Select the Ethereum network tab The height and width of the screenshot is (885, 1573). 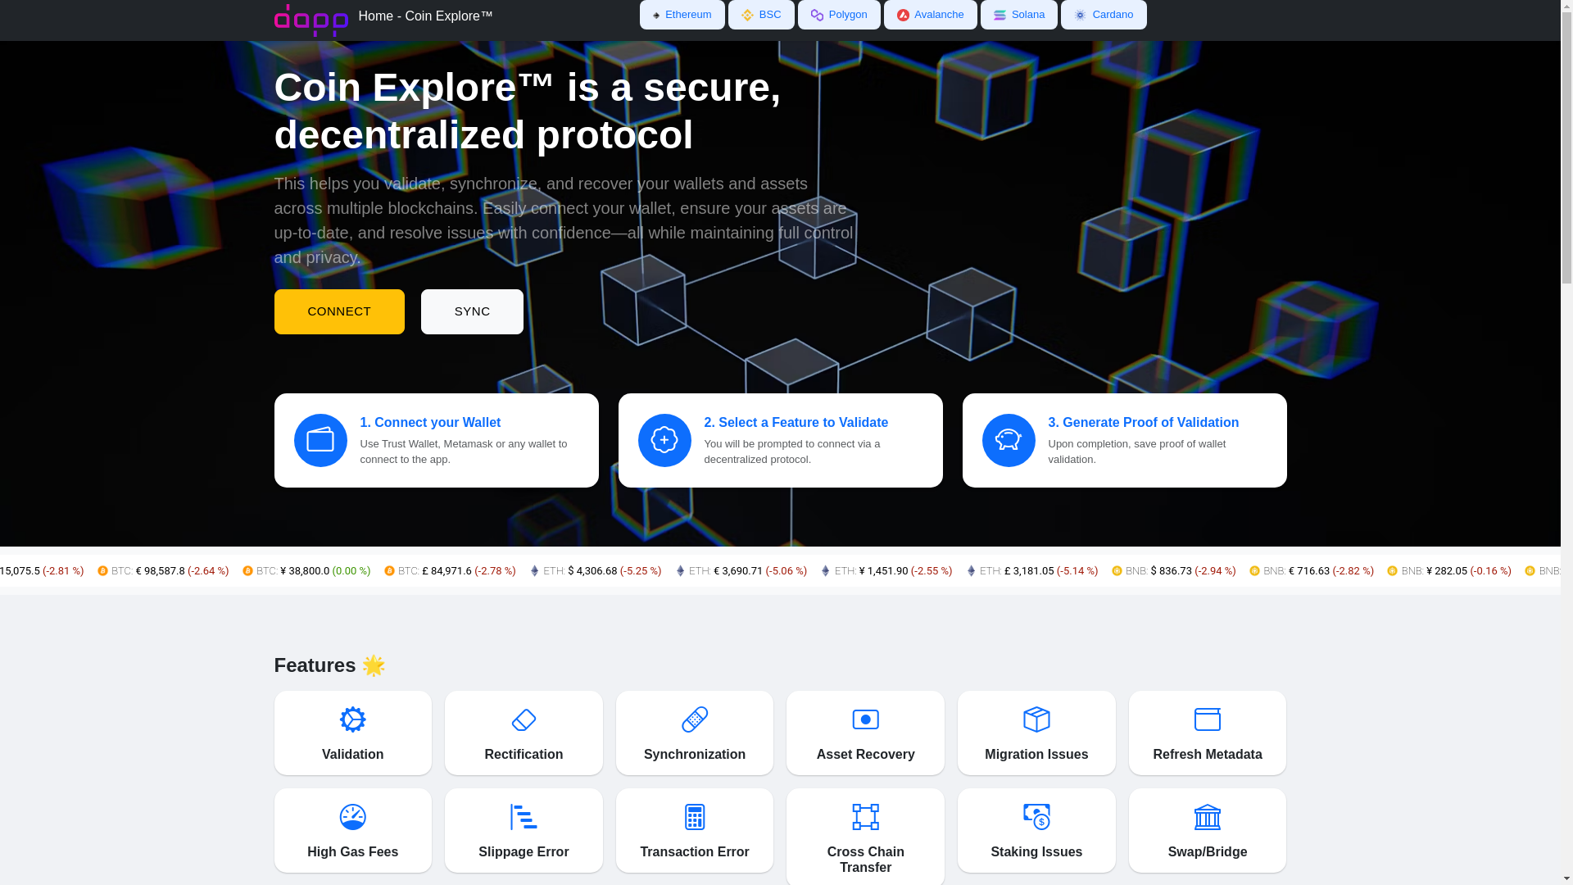pos(682,15)
